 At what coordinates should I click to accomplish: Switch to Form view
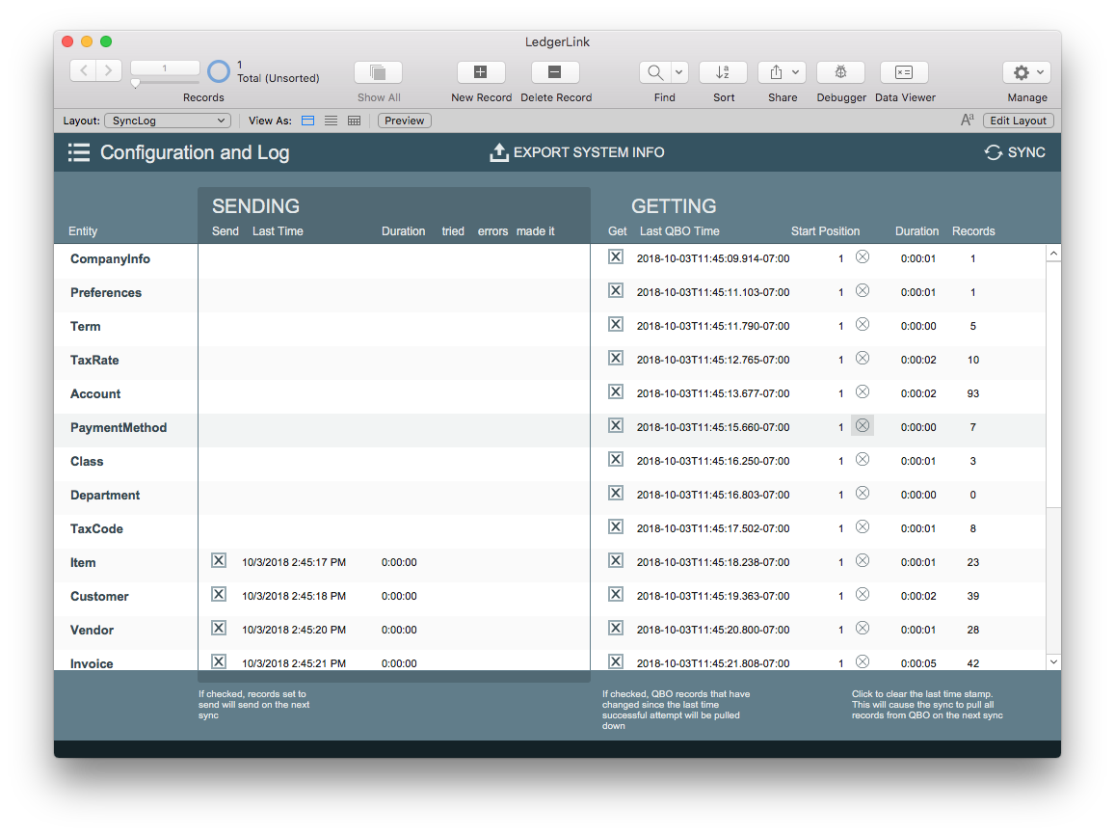(x=308, y=121)
